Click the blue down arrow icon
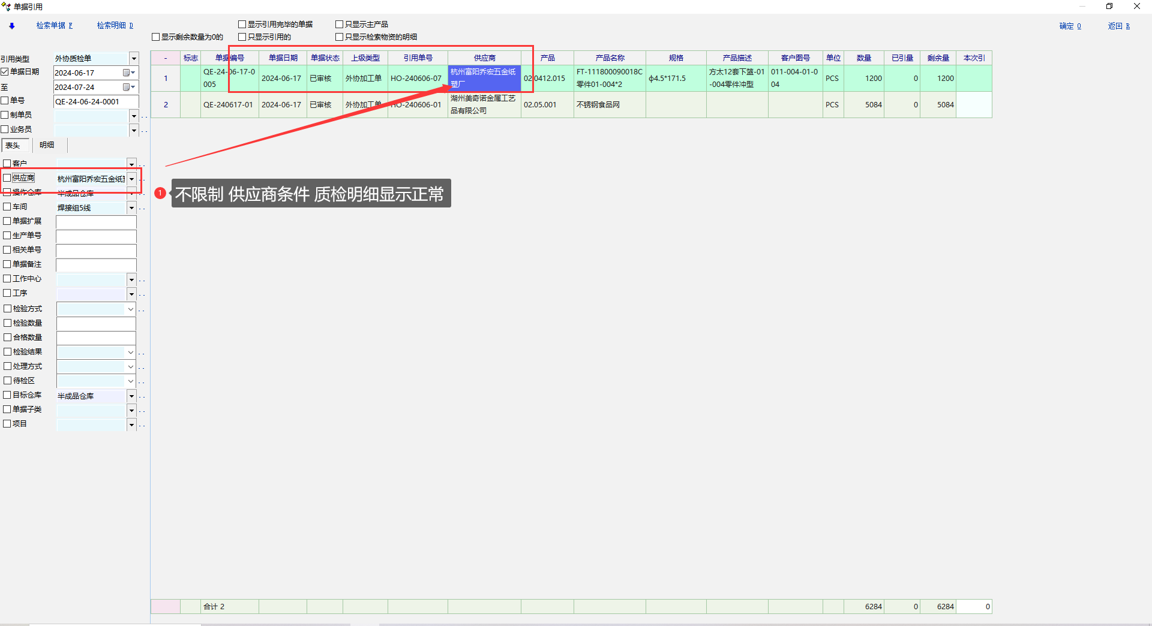 click(11, 26)
